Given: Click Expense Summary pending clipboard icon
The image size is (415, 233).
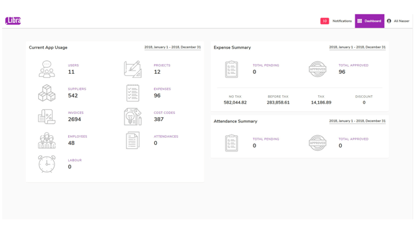Looking at the screenshot, I should click(x=231, y=69).
